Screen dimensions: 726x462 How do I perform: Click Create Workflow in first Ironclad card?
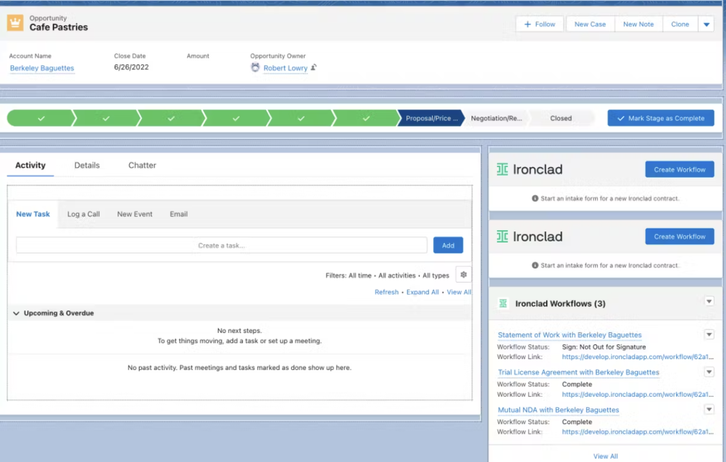[x=679, y=170]
